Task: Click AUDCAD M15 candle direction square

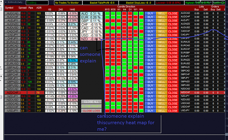Action: pos(107,13)
